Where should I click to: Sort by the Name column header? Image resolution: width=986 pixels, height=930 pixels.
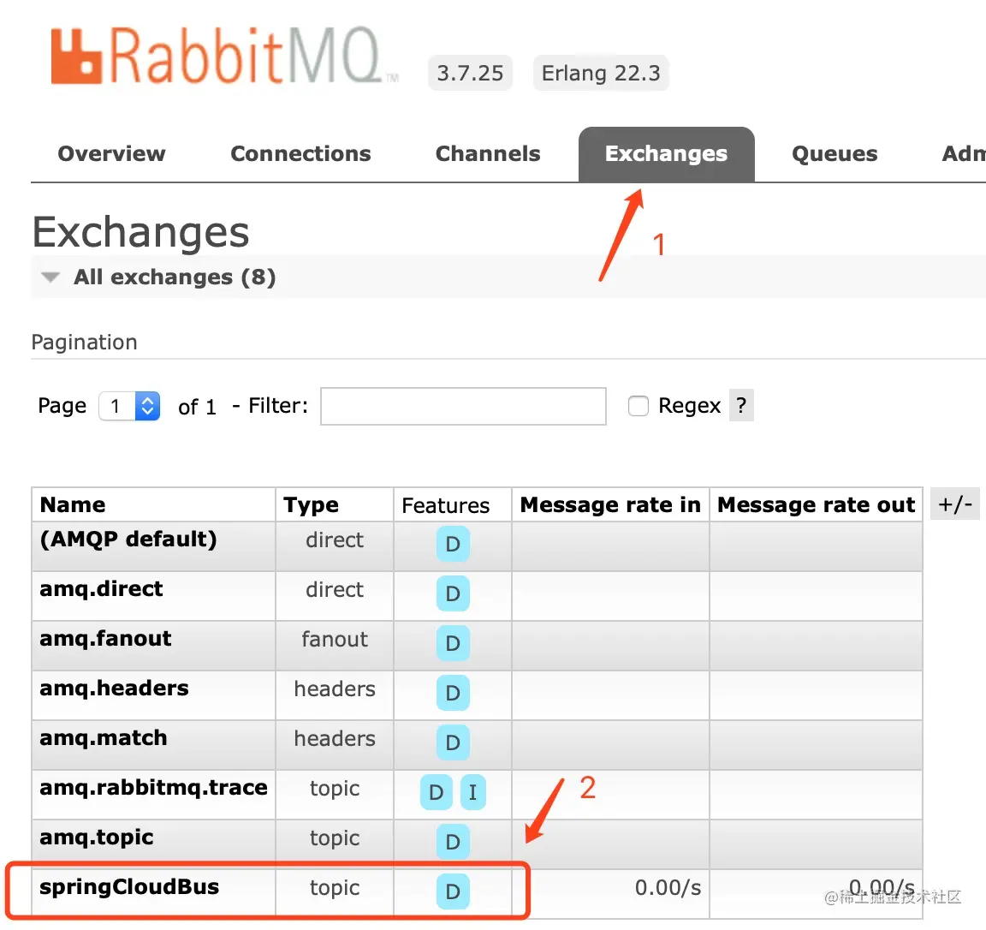(72, 504)
